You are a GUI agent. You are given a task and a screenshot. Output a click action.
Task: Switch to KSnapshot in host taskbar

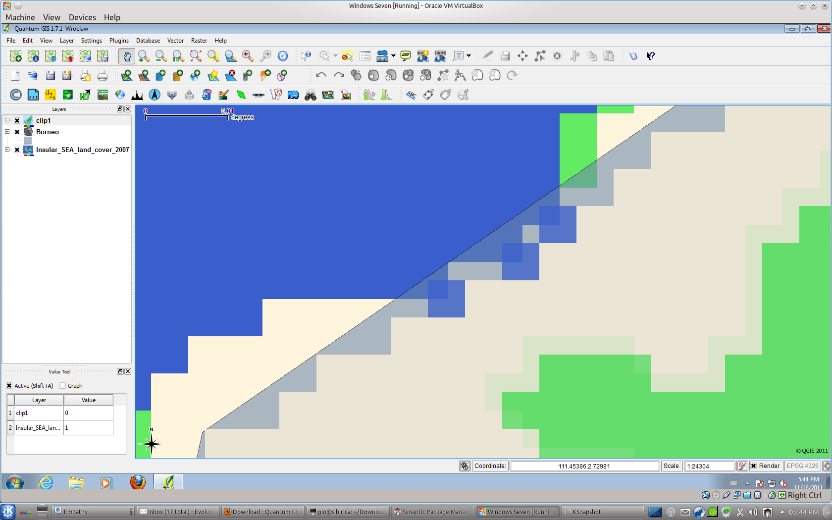coord(603,512)
